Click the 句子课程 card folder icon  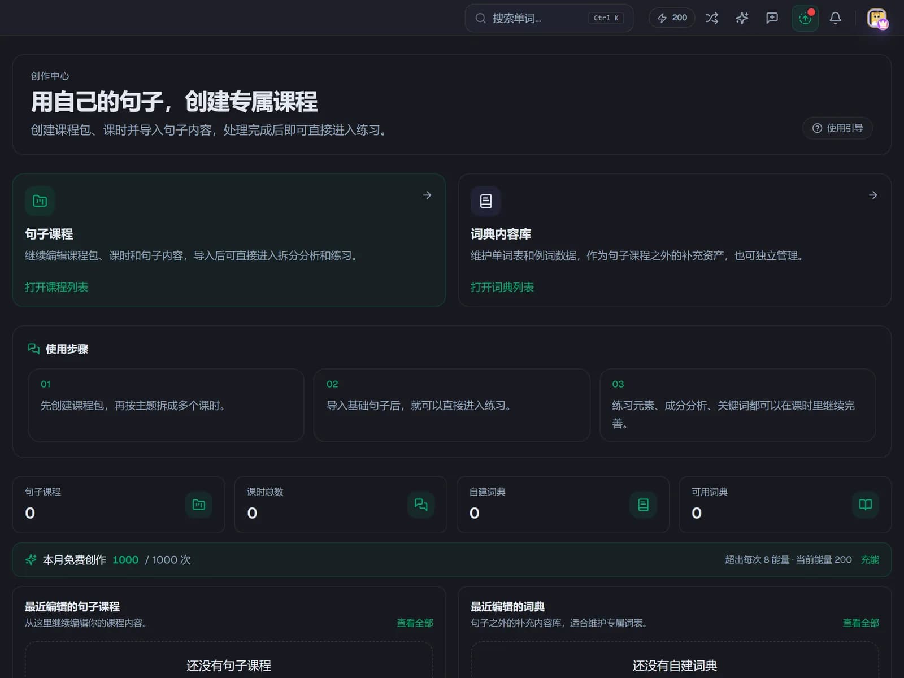tap(40, 201)
